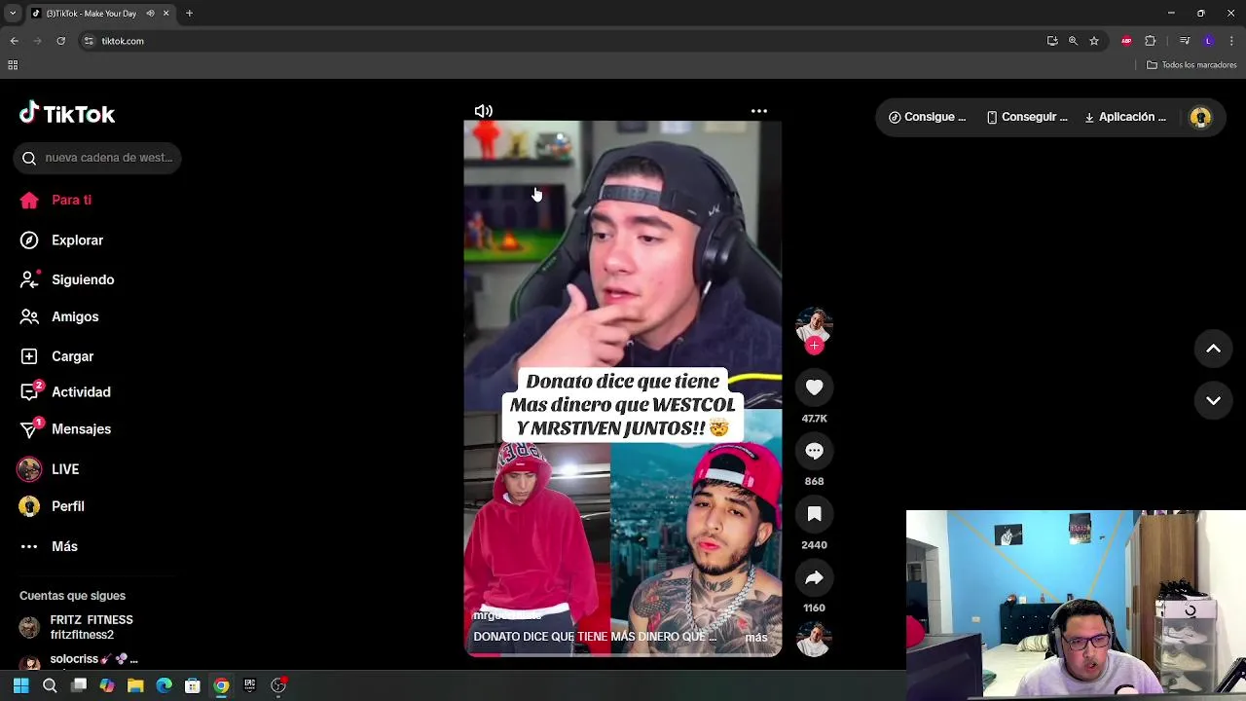Open the profile avatar in TikTok header
This screenshot has width=1246, height=701.
tap(1200, 117)
